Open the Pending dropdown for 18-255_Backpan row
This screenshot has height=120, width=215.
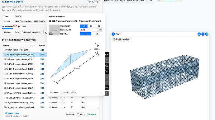pyautogui.click(x=56, y=98)
